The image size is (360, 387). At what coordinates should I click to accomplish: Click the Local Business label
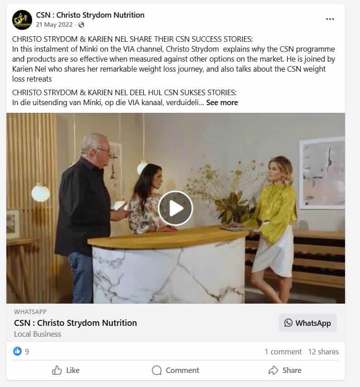tap(38, 334)
